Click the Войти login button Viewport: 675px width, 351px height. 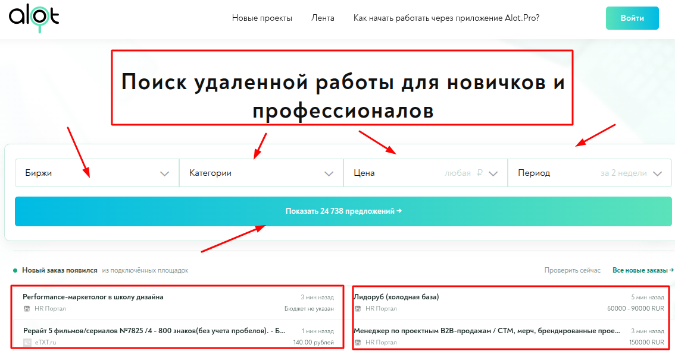click(x=632, y=18)
